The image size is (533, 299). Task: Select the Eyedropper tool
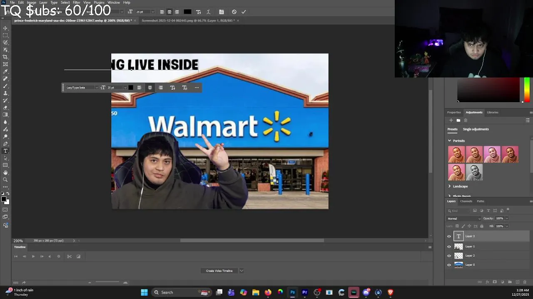(x=5, y=71)
